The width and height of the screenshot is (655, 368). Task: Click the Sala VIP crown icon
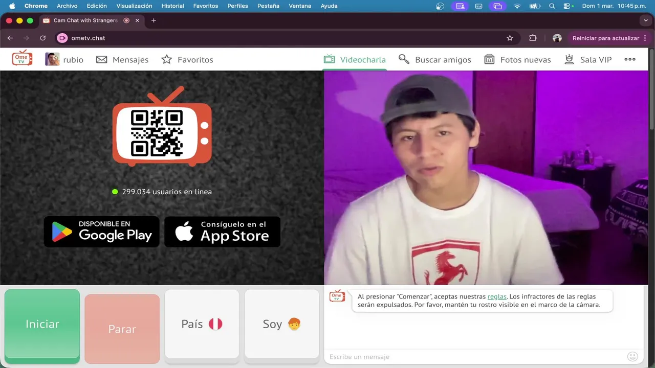pos(569,59)
